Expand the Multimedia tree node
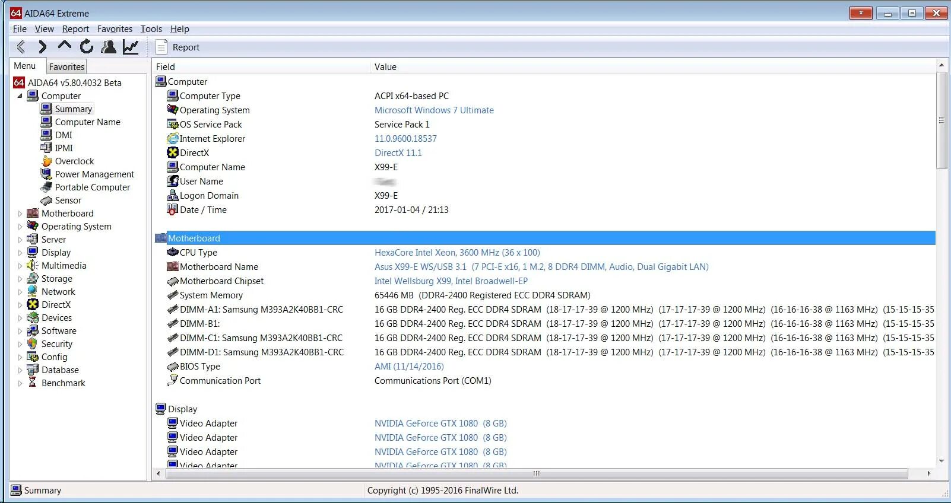Viewport: 951px width, 503px height. [20, 266]
